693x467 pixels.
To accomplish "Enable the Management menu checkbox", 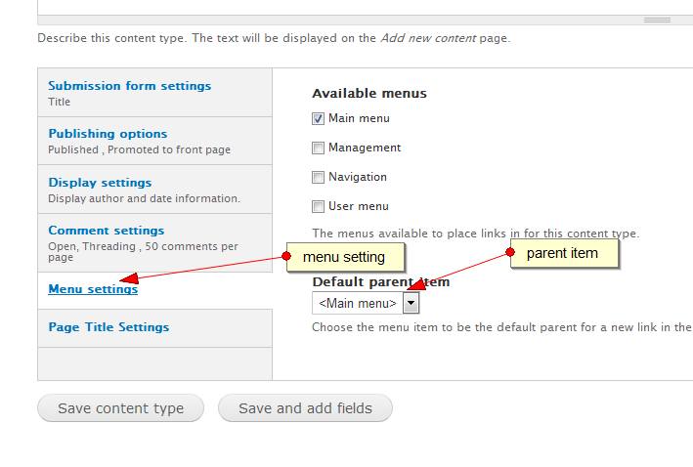I will [318, 148].
